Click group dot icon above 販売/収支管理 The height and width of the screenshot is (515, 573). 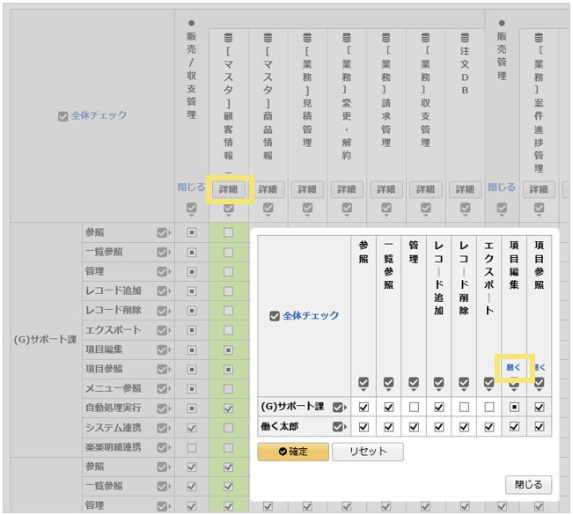tap(192, 23)
